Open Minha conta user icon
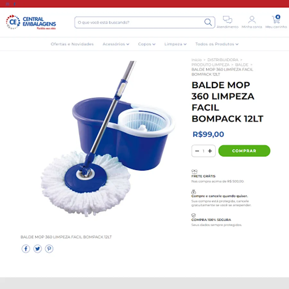289x289 pixels. (x=252, y=20)
